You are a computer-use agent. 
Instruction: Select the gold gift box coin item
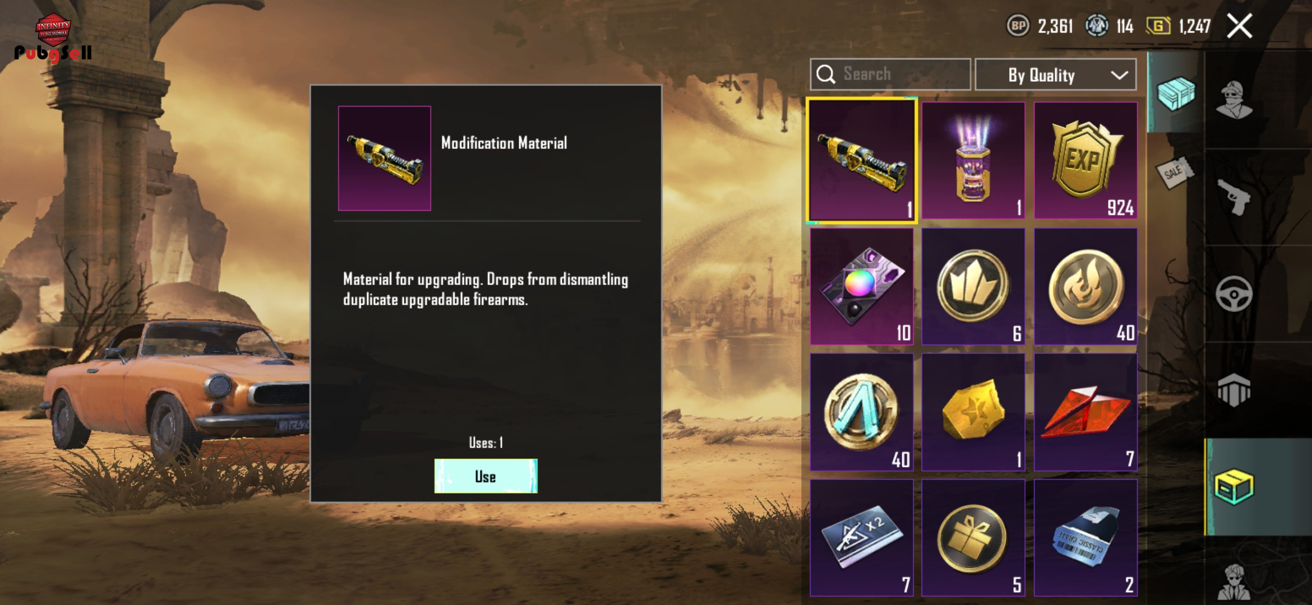[x=973, y=538]
